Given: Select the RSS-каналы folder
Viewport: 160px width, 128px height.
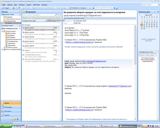Looking at the screenshot, I should (x=12, y=33).
